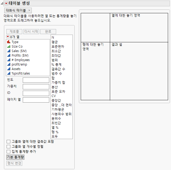Click the 빈도 input box

click(36, 80)
